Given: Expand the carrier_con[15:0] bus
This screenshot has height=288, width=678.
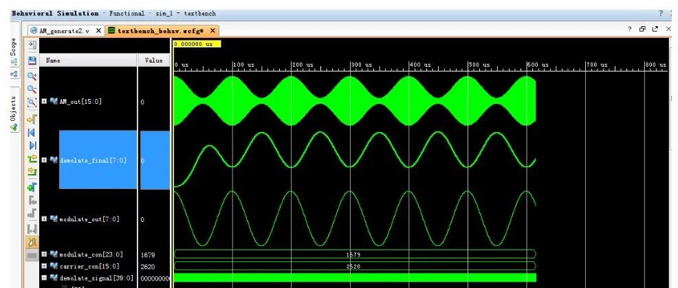Looking at the screenshot, I should tap(44, 266).
